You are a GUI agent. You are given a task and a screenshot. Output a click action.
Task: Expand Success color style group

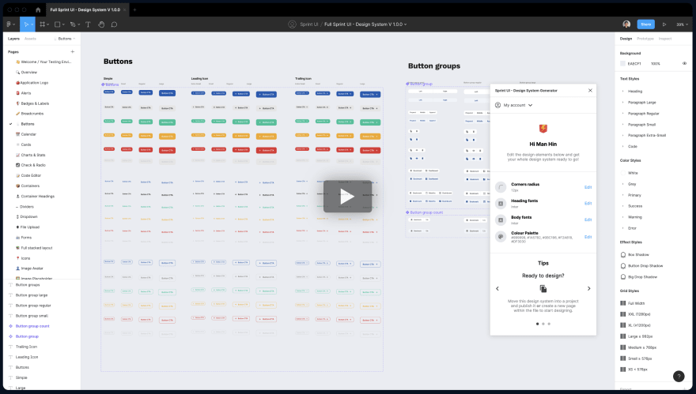pos(622,206)
